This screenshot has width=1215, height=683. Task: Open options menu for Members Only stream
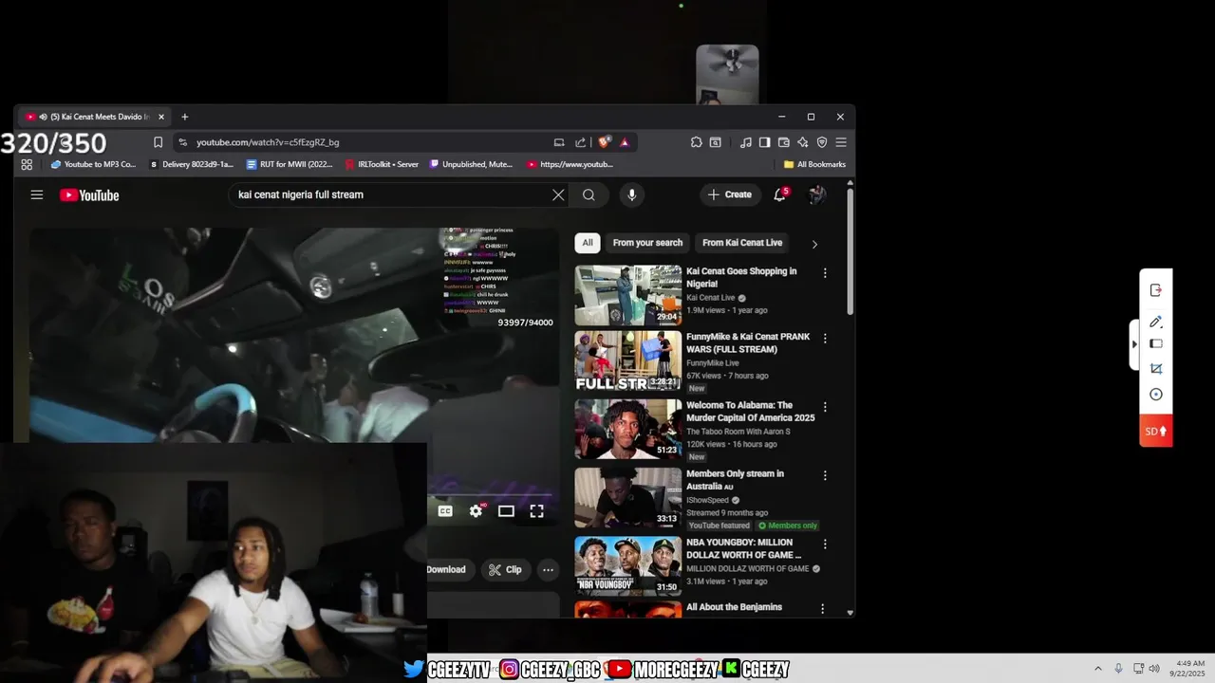coord(824,475)
